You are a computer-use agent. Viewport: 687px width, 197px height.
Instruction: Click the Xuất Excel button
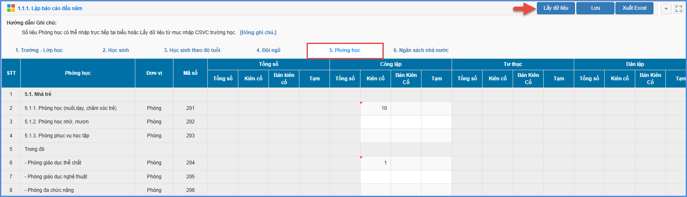(634, 8)
